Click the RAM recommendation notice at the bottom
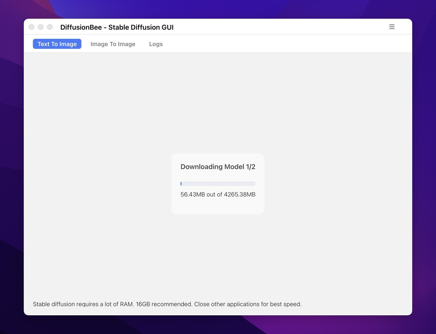Viewport: 436px width, 334px height. click(x=167, y=304)
